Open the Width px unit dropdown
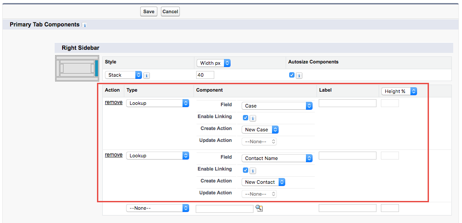This screenshot has width=462, height=223. [x=214, y=63]
